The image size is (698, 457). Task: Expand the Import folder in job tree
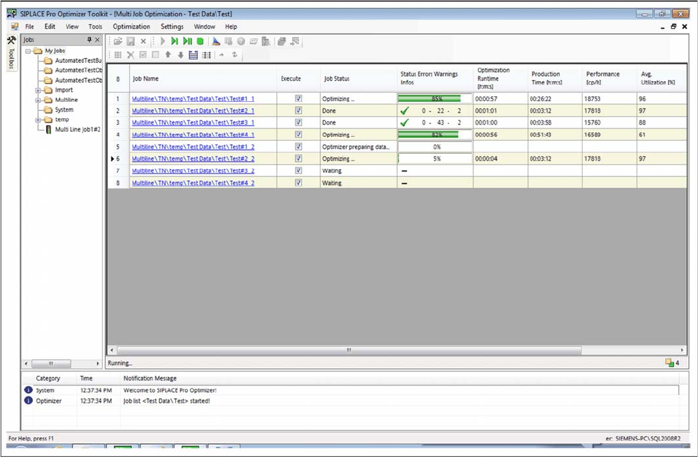click(38, 90)
